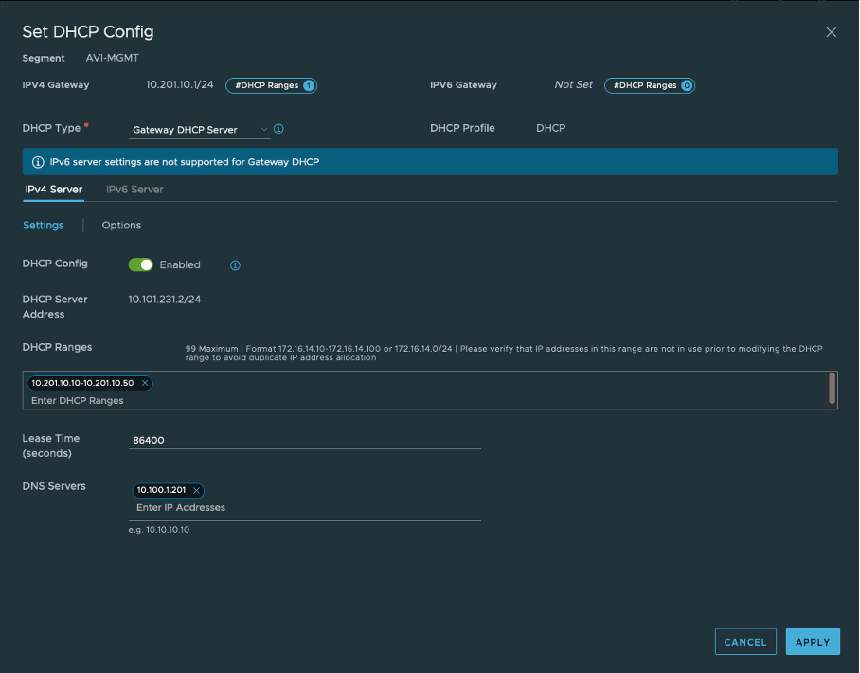This screenshot has height=673, width=860.
Task: Click the CANCEL button
Action: pyautogui.click(x=744, y=642)
